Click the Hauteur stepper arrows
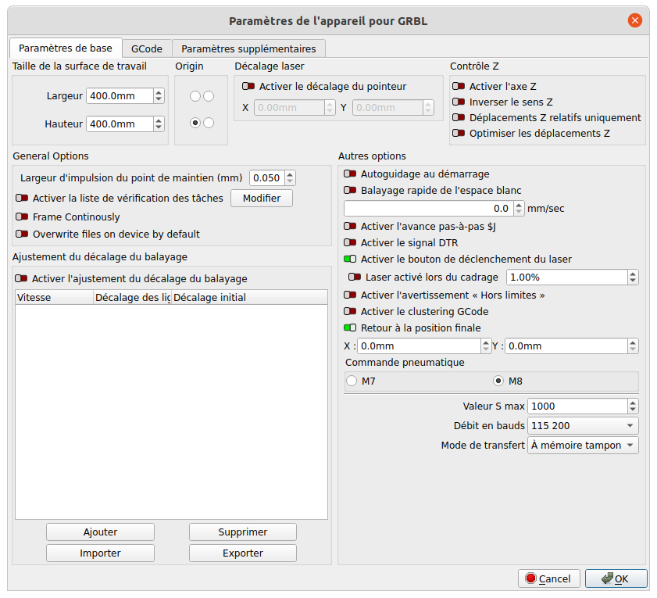Viewport: 657px width, 598px height. coord(159,124)
